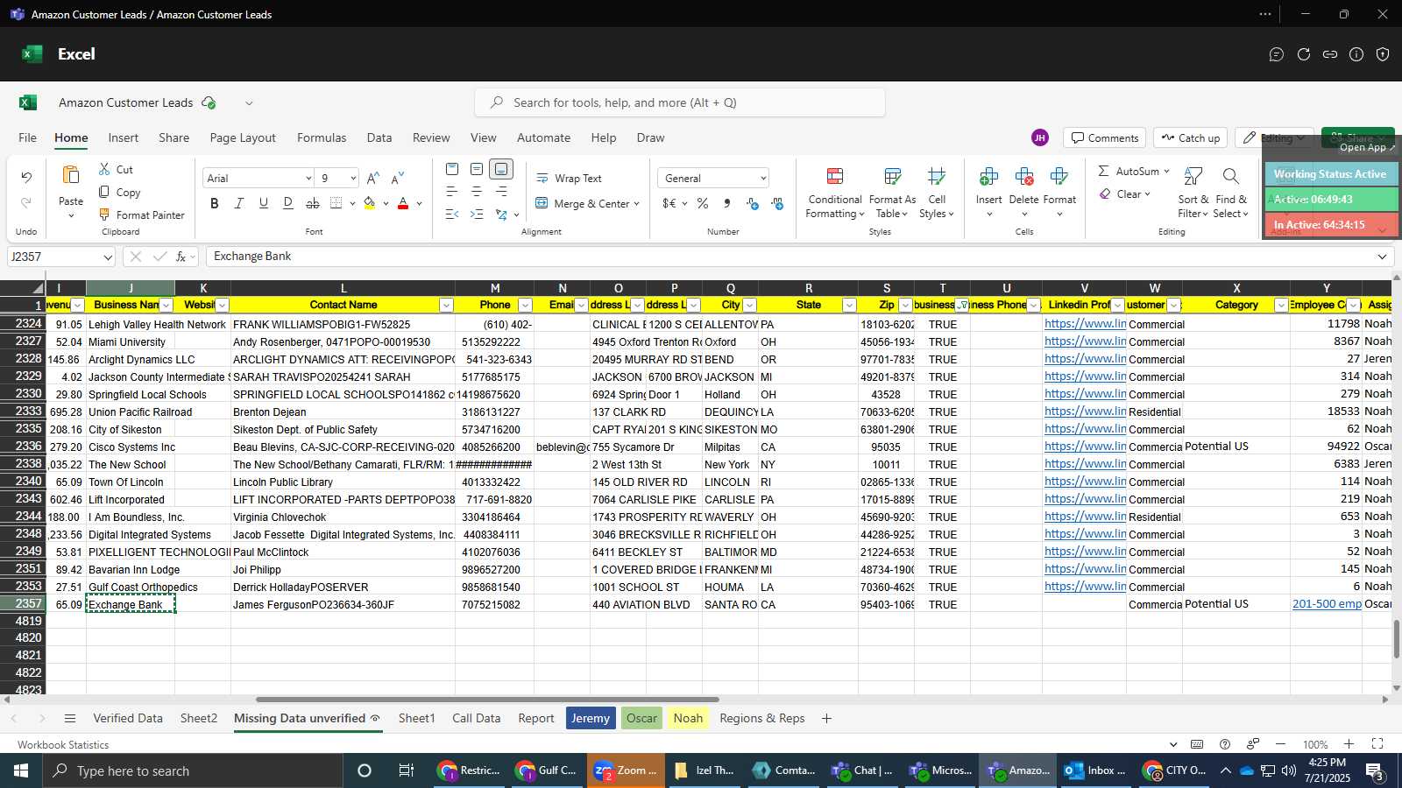
Task: Click the zoom in plus button
Action: tap(1349, 743)
